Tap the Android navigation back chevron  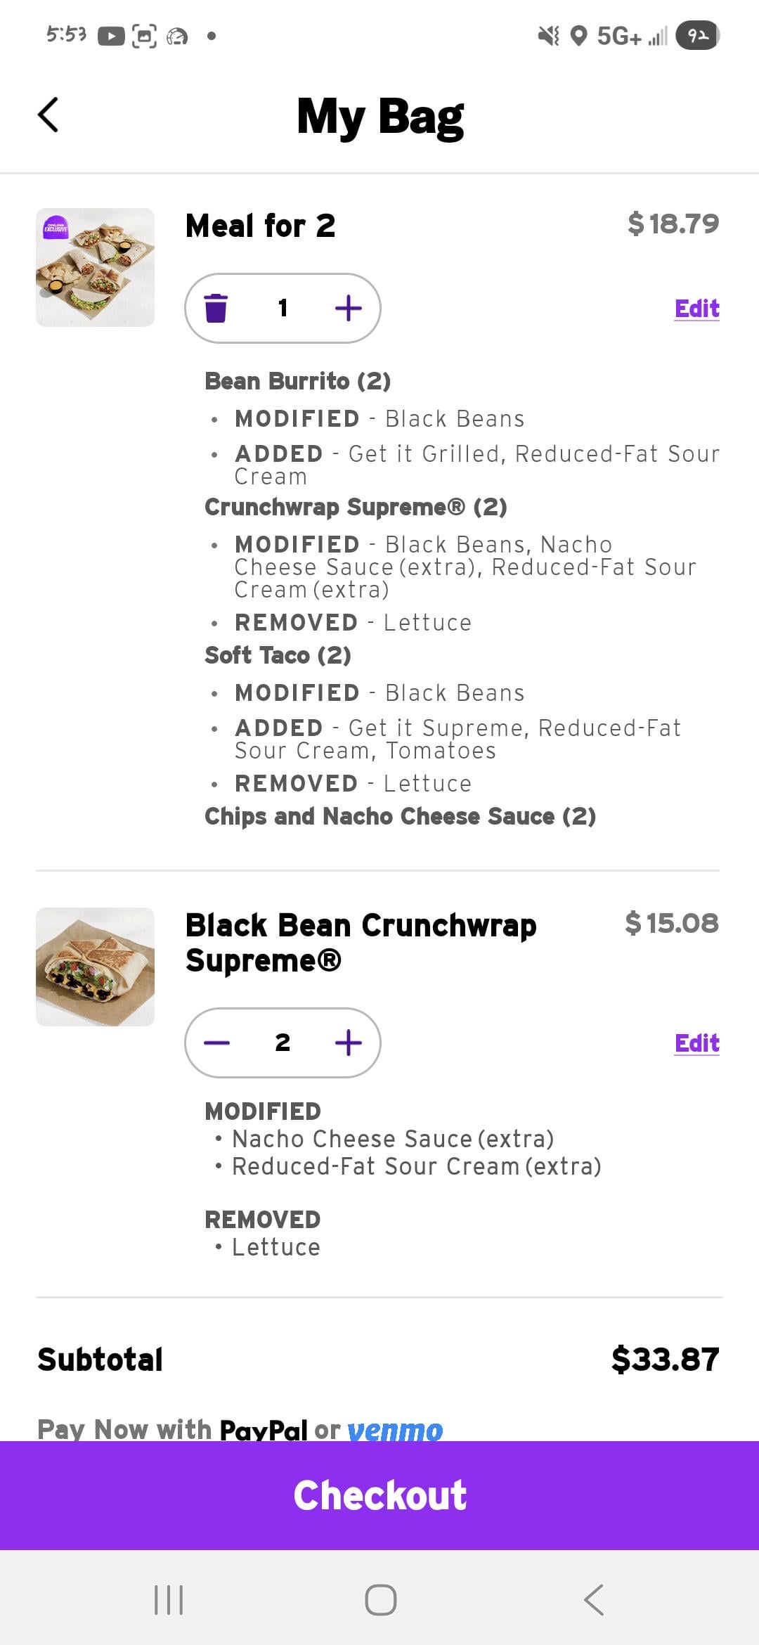(594, 1599)
